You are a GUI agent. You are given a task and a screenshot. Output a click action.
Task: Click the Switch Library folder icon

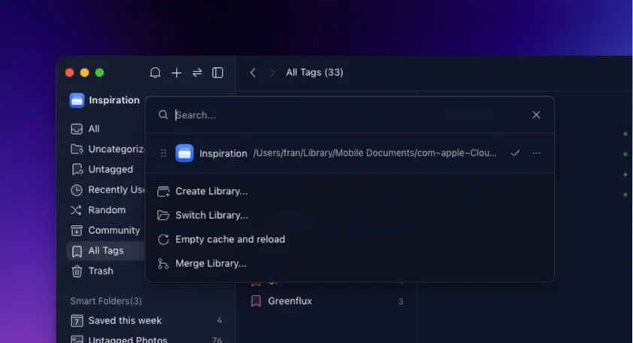(163, 215)
